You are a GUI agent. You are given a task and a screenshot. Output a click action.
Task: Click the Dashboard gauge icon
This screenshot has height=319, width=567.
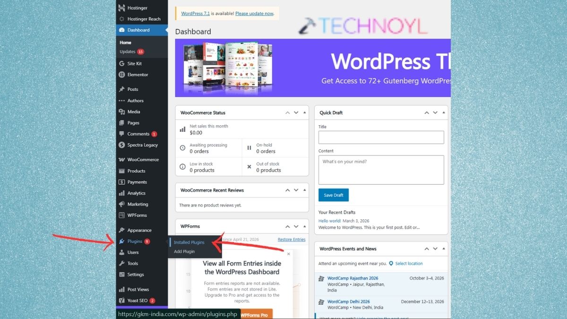pyautogui.click(x=122, y=30)
